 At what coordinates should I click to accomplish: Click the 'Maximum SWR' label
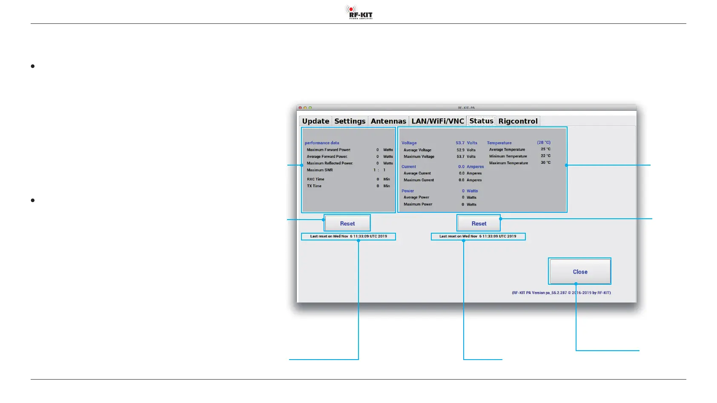[x=320, y=170]
